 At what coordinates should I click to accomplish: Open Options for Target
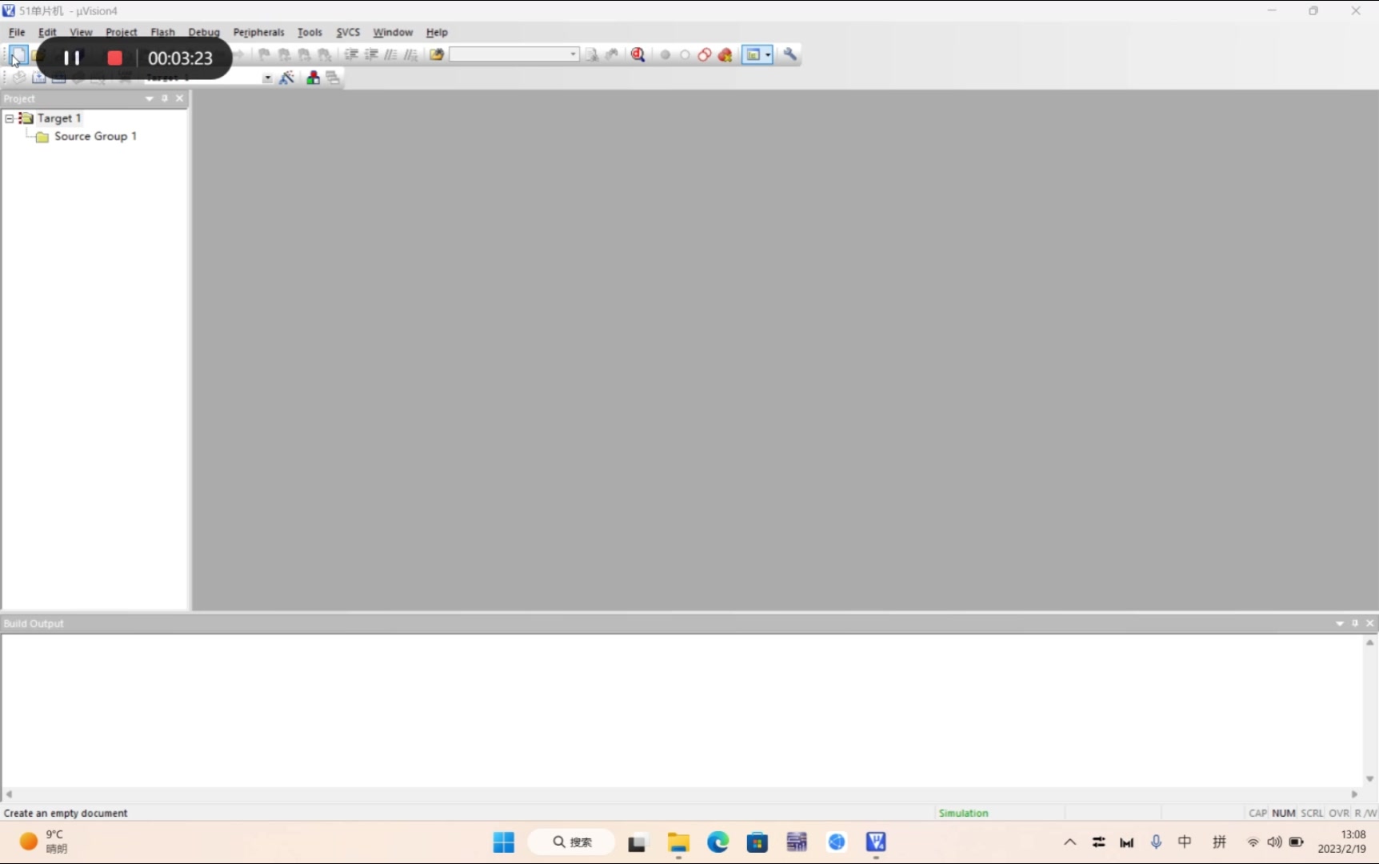tap(287, 78)
